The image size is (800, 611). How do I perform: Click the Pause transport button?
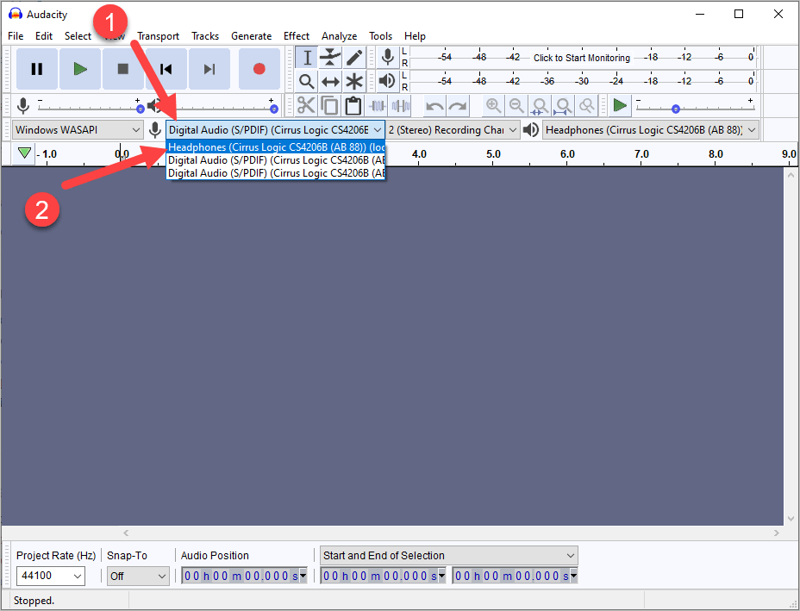(x=37, y=69)
